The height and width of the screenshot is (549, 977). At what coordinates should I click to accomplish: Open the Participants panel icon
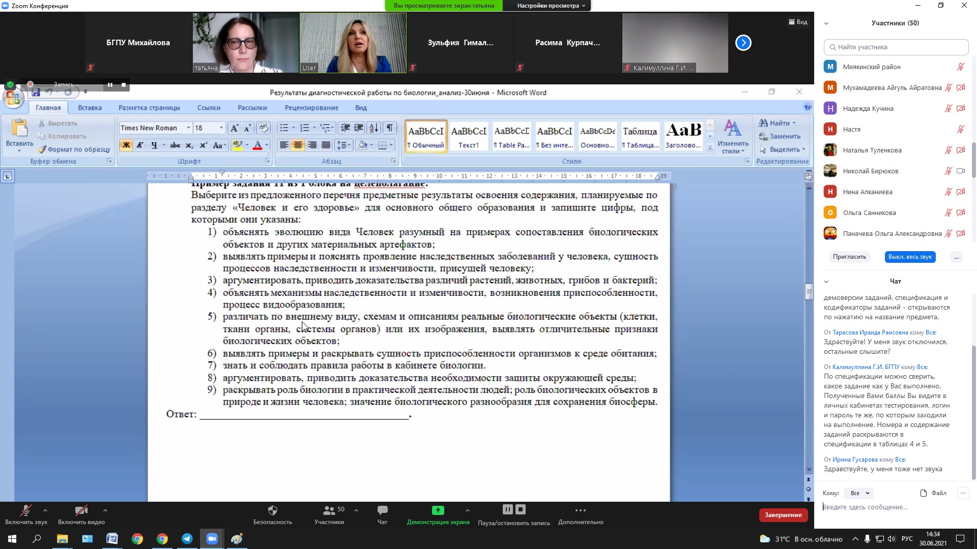329,510
